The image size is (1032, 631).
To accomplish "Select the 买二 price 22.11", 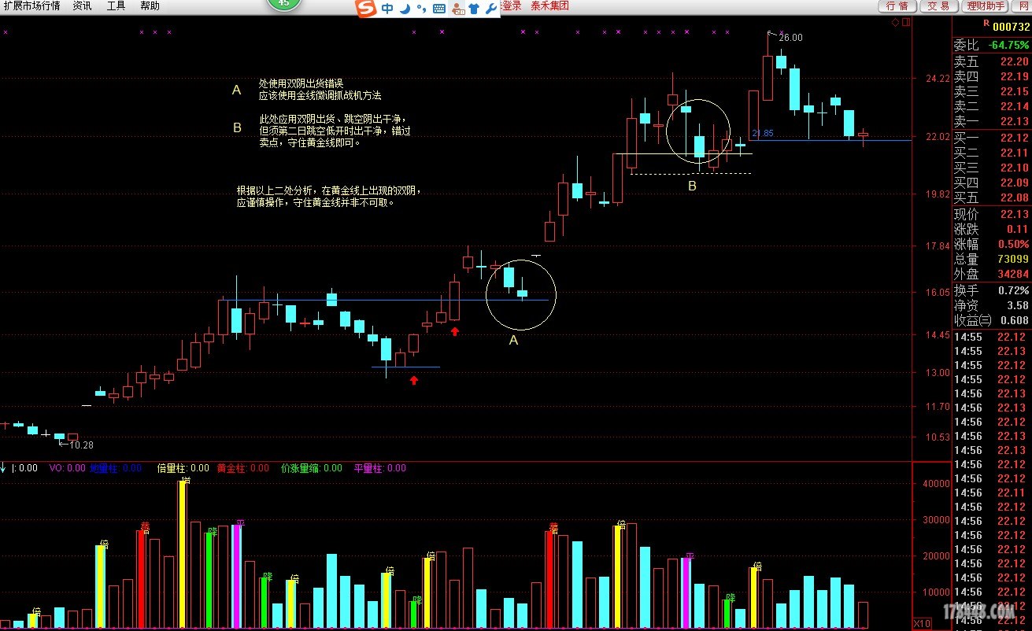I will click(x=1015, y=153).
